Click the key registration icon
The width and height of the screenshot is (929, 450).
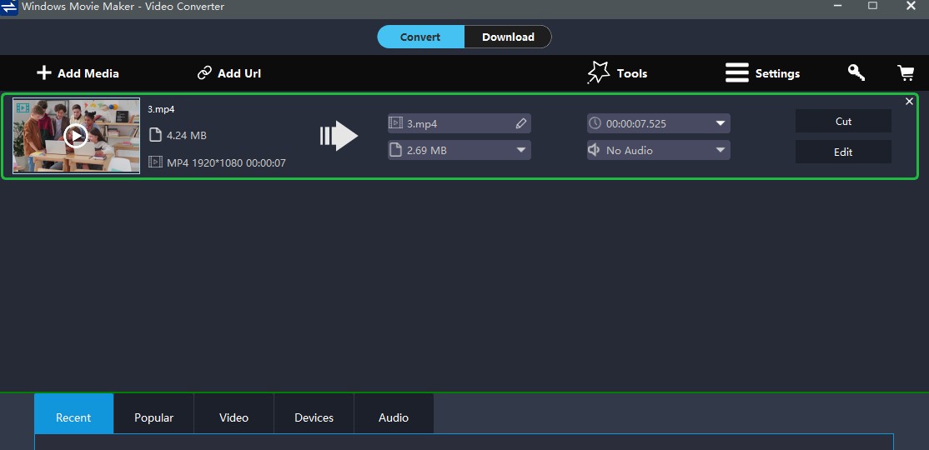point(856,72)
